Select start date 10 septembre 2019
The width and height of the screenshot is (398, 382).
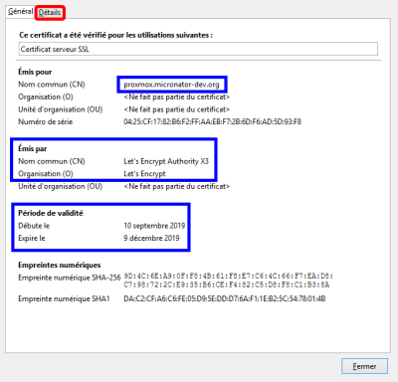(x=154, y=226)
